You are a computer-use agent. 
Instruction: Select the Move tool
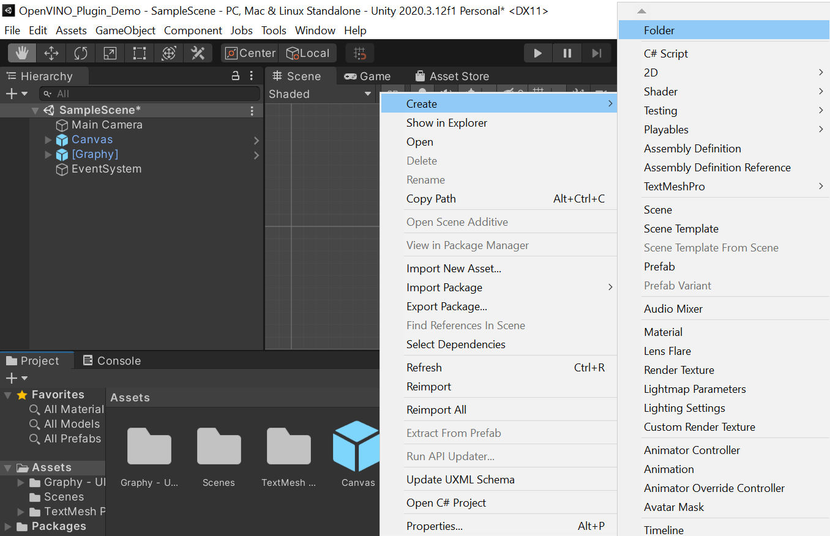click(x=51, y=53)
